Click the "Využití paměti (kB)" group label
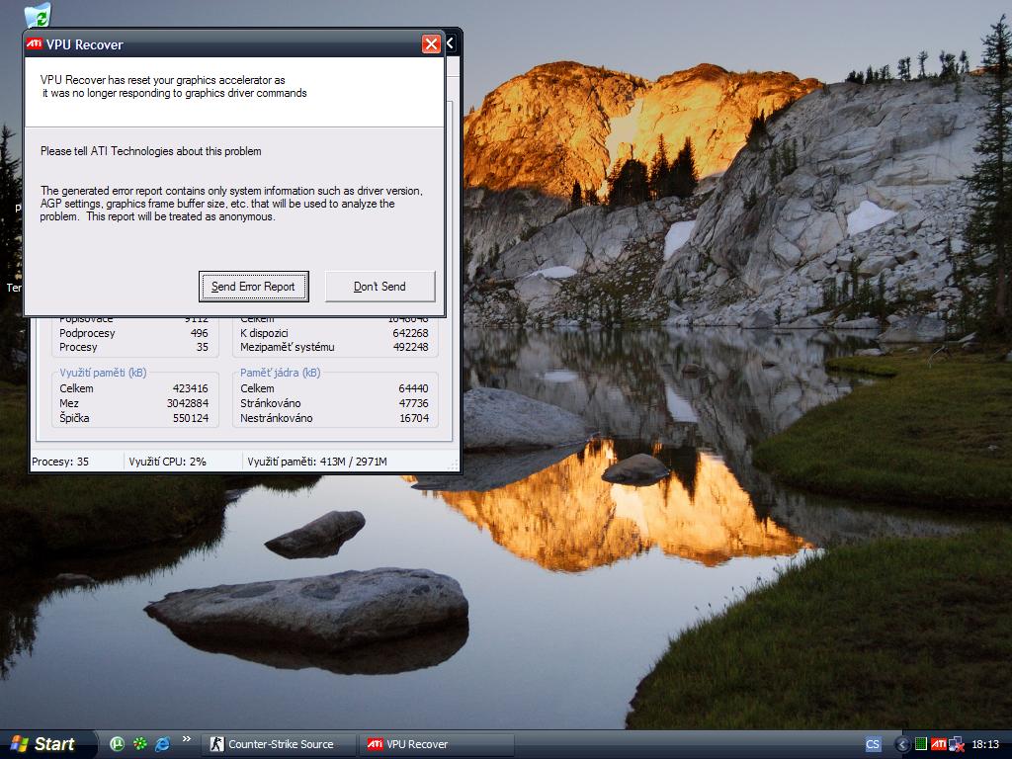The image size is (1012, 759). pyautogui.click(x=103, y=373)
